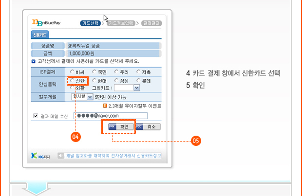
Task: Choose the 저축 card option
Action: (138, 71)
